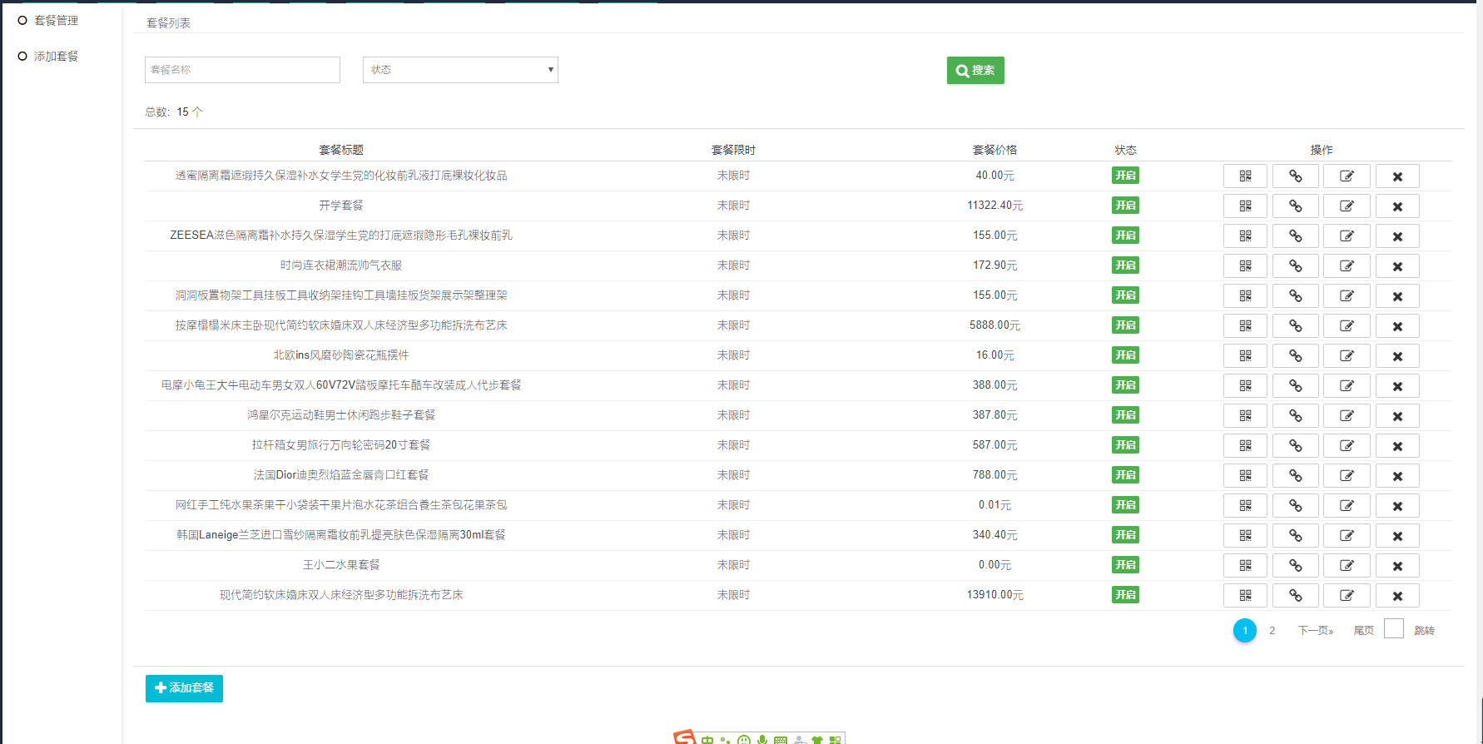The image size is (1483, 744).
Task: Delete 王小二水果套餐 package
Action: pyautogui.click(x=1397, y=565)
